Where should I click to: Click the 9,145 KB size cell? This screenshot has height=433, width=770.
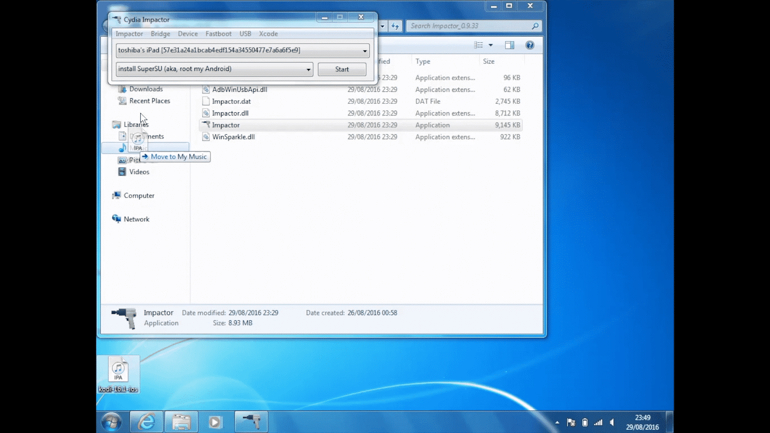pos(507,125)
